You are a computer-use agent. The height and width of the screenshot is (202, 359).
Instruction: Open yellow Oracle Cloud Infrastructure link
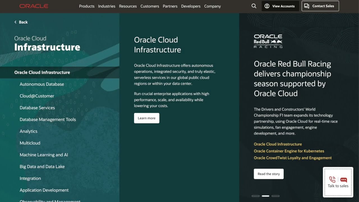tap(278, 144)
